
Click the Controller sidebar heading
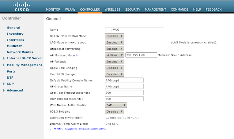[11, 18]
